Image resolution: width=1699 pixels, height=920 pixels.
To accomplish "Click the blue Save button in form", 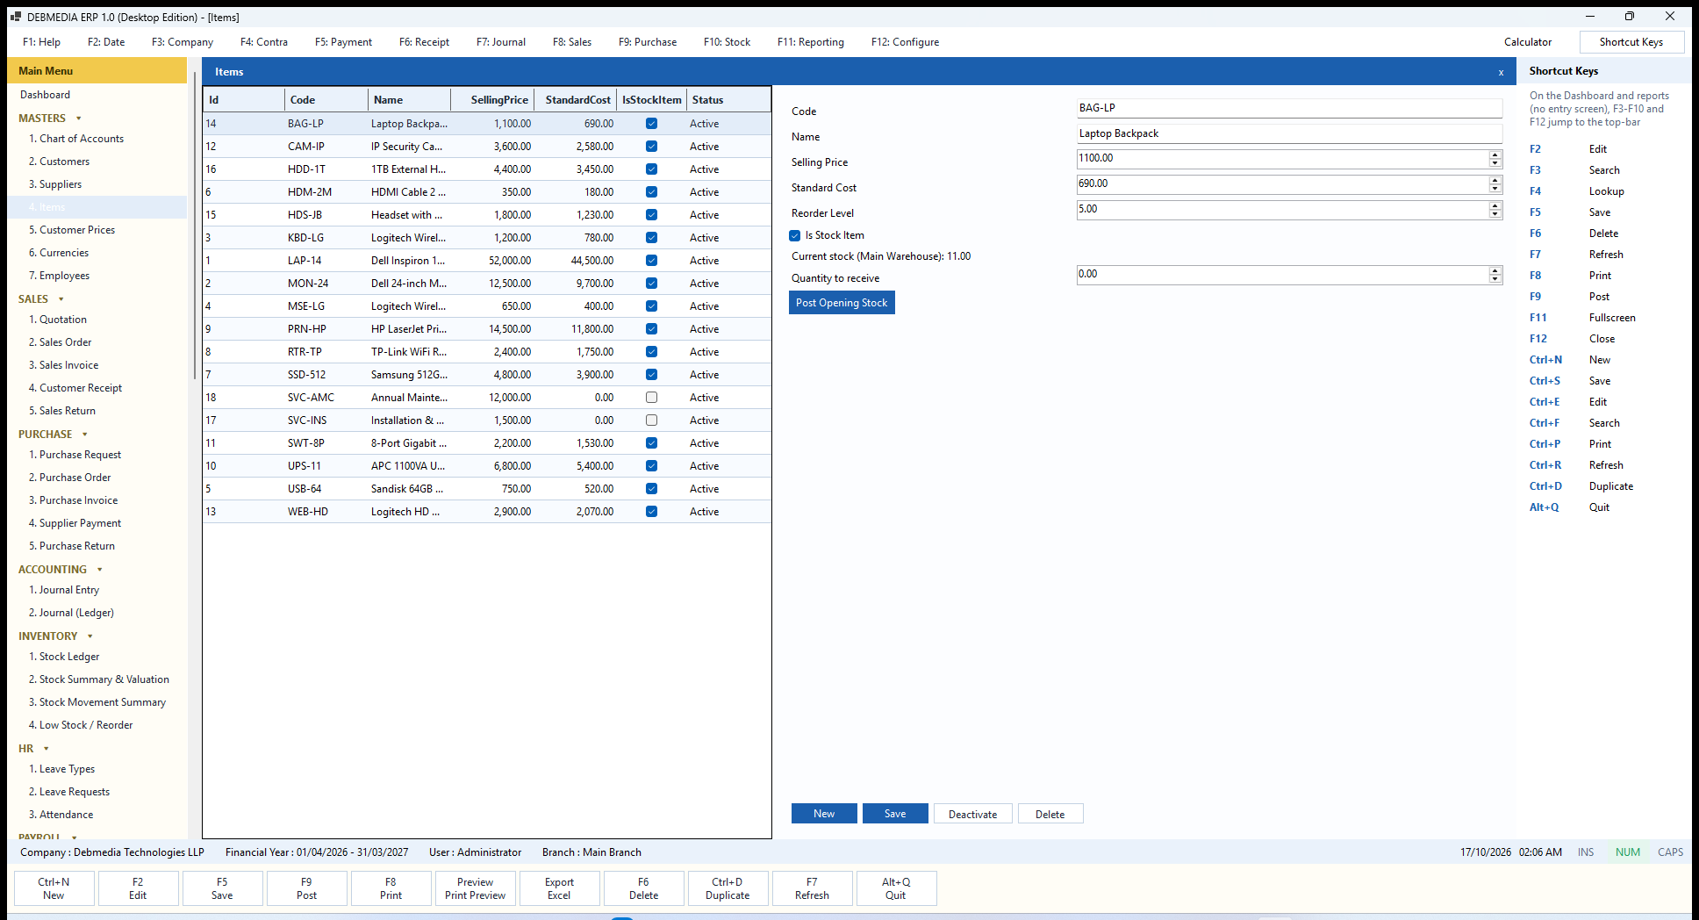I will [x=895, y=814].
